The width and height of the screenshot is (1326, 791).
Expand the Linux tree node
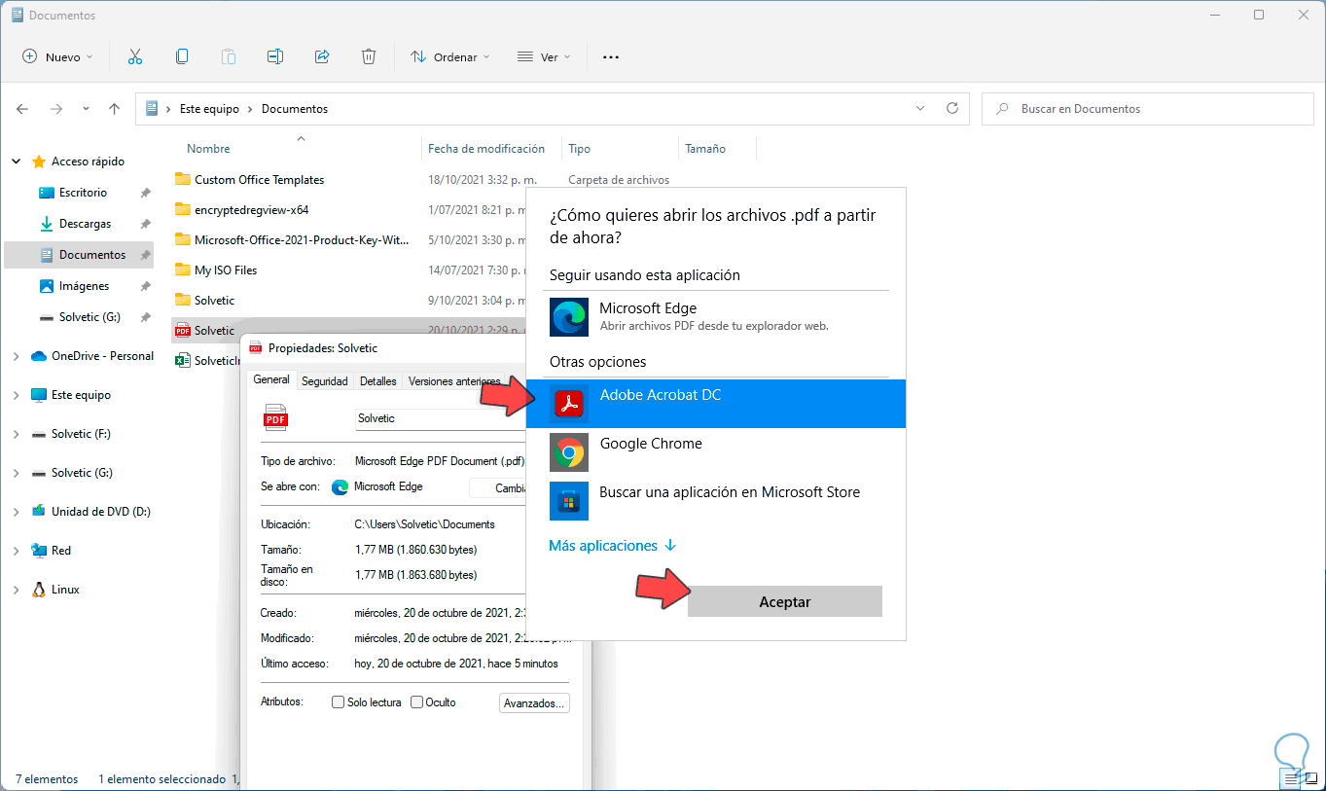[17, 590]
